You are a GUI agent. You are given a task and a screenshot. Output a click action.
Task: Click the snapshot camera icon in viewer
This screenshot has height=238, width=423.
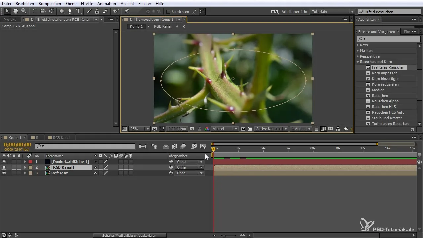pos(192,129)
